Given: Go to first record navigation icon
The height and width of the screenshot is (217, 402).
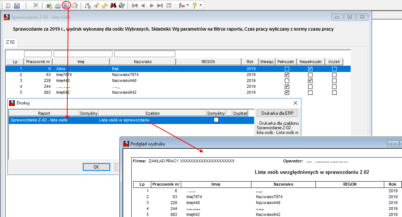Looking at the screenshot, I should [x=135, y=6].
